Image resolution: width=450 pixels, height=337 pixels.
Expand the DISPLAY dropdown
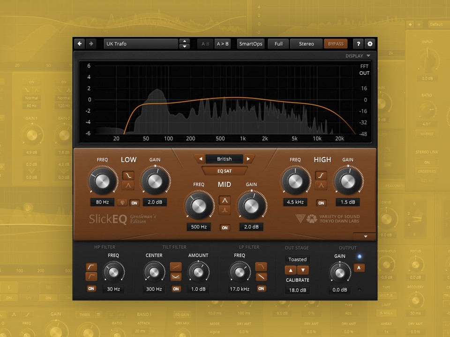[x=358, y=56]
